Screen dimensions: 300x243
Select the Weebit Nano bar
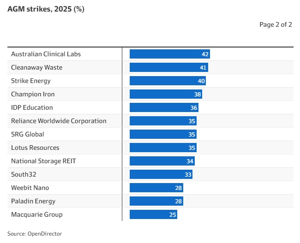click(x=156, y=188)
